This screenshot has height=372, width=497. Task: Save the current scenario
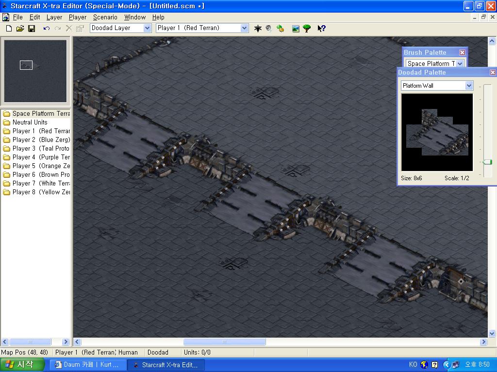[x=32, y=29]
